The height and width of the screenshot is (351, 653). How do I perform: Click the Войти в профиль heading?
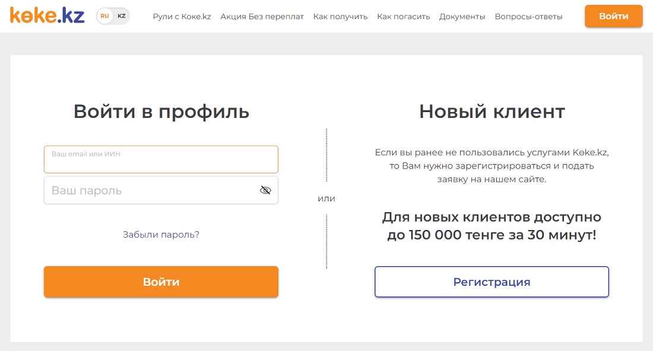click(x=161, y=112)
